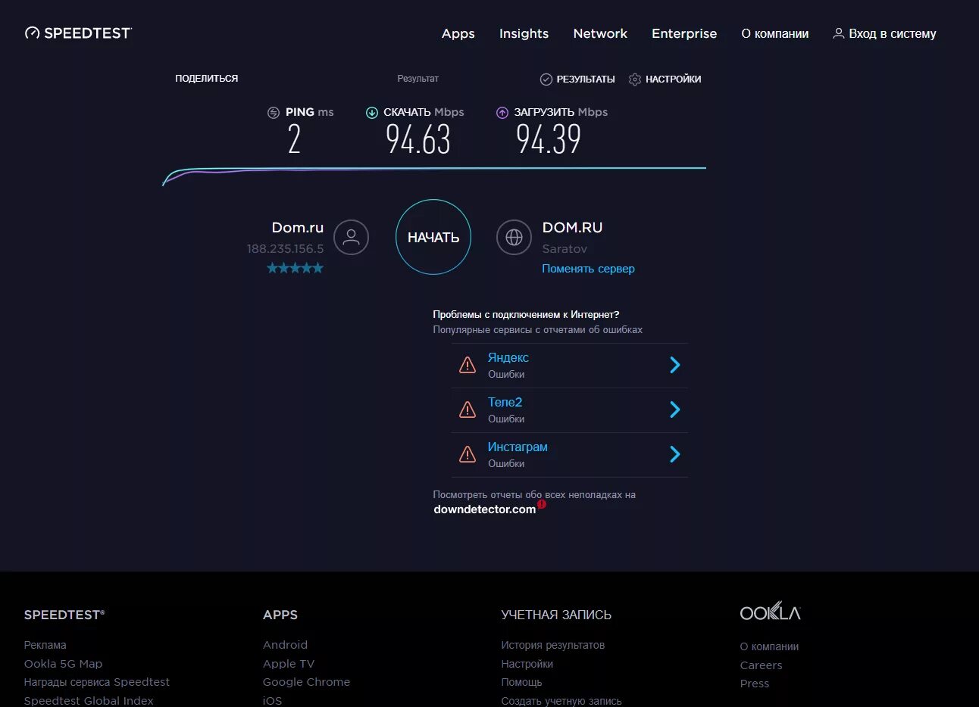Open Реклама footer link

click(x=45, y=645)
